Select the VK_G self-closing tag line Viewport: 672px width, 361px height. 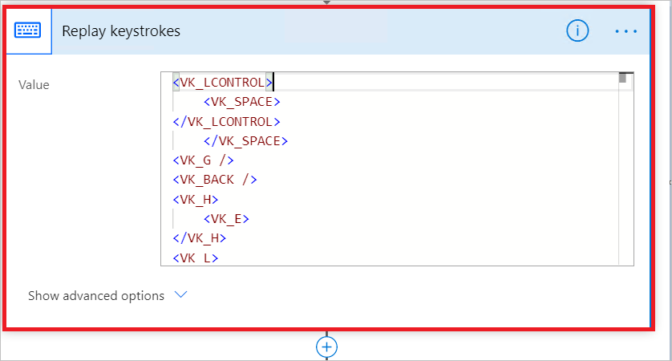point(203,160)
